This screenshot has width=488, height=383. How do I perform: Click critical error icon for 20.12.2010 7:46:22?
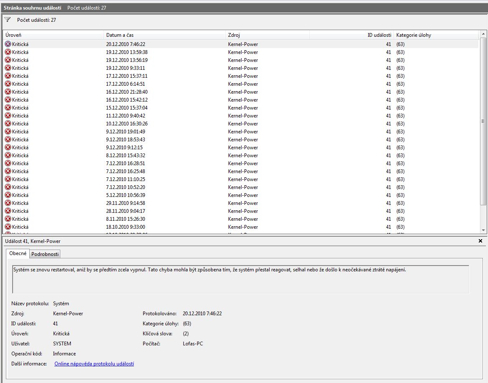point(8,44)
